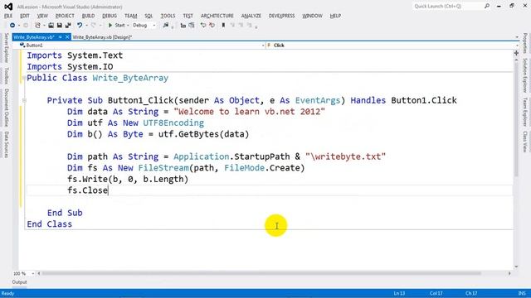Open the Document Outline side tab
531x298 pixels.
tap(6, 108)
